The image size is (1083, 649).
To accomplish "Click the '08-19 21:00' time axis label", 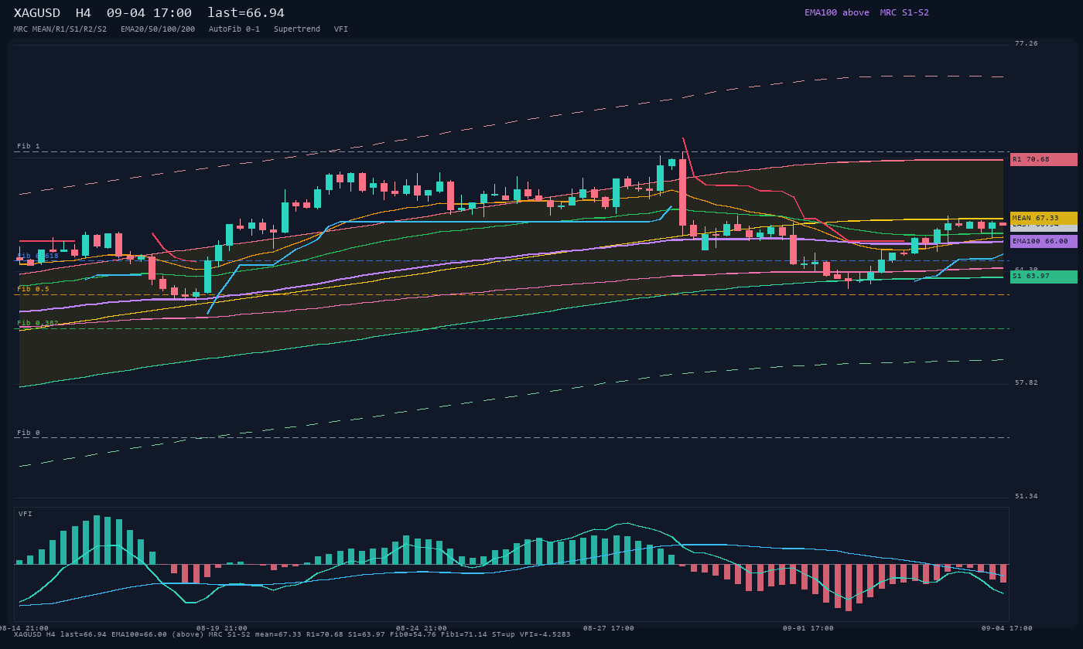I will 222,628.
